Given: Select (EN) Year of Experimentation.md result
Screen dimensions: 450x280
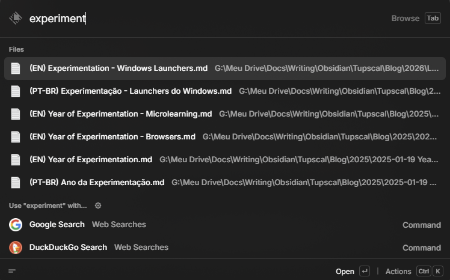Looking at the screenshot, I should 225,160.
